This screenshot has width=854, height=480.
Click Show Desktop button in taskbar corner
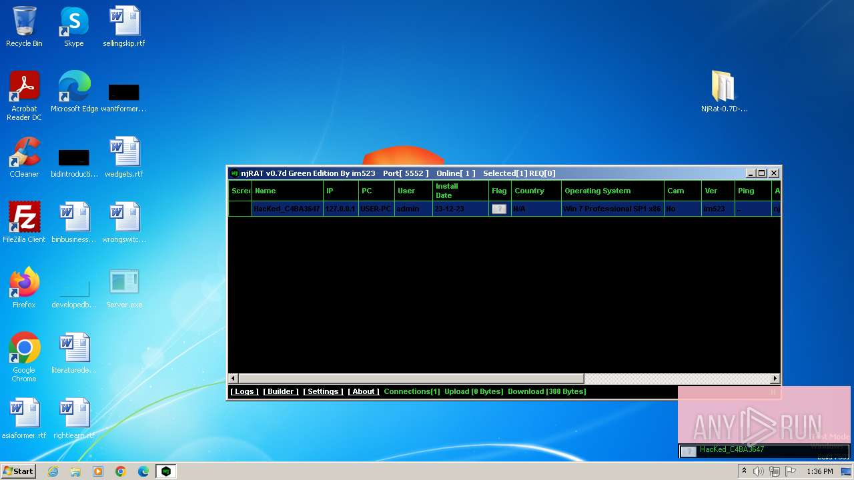[847, 471]
